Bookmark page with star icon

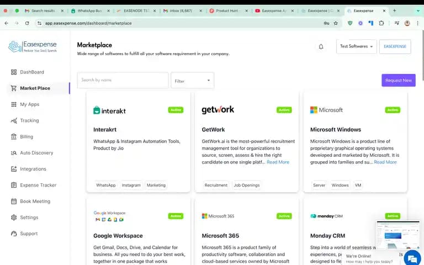pos(336,23)
